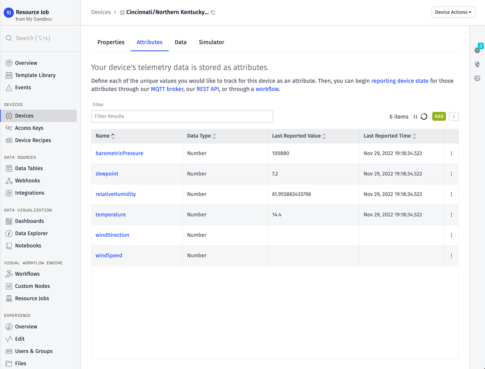Open the relativeHumidity attribute
This screenshot has width=485, height=369.
116,194
